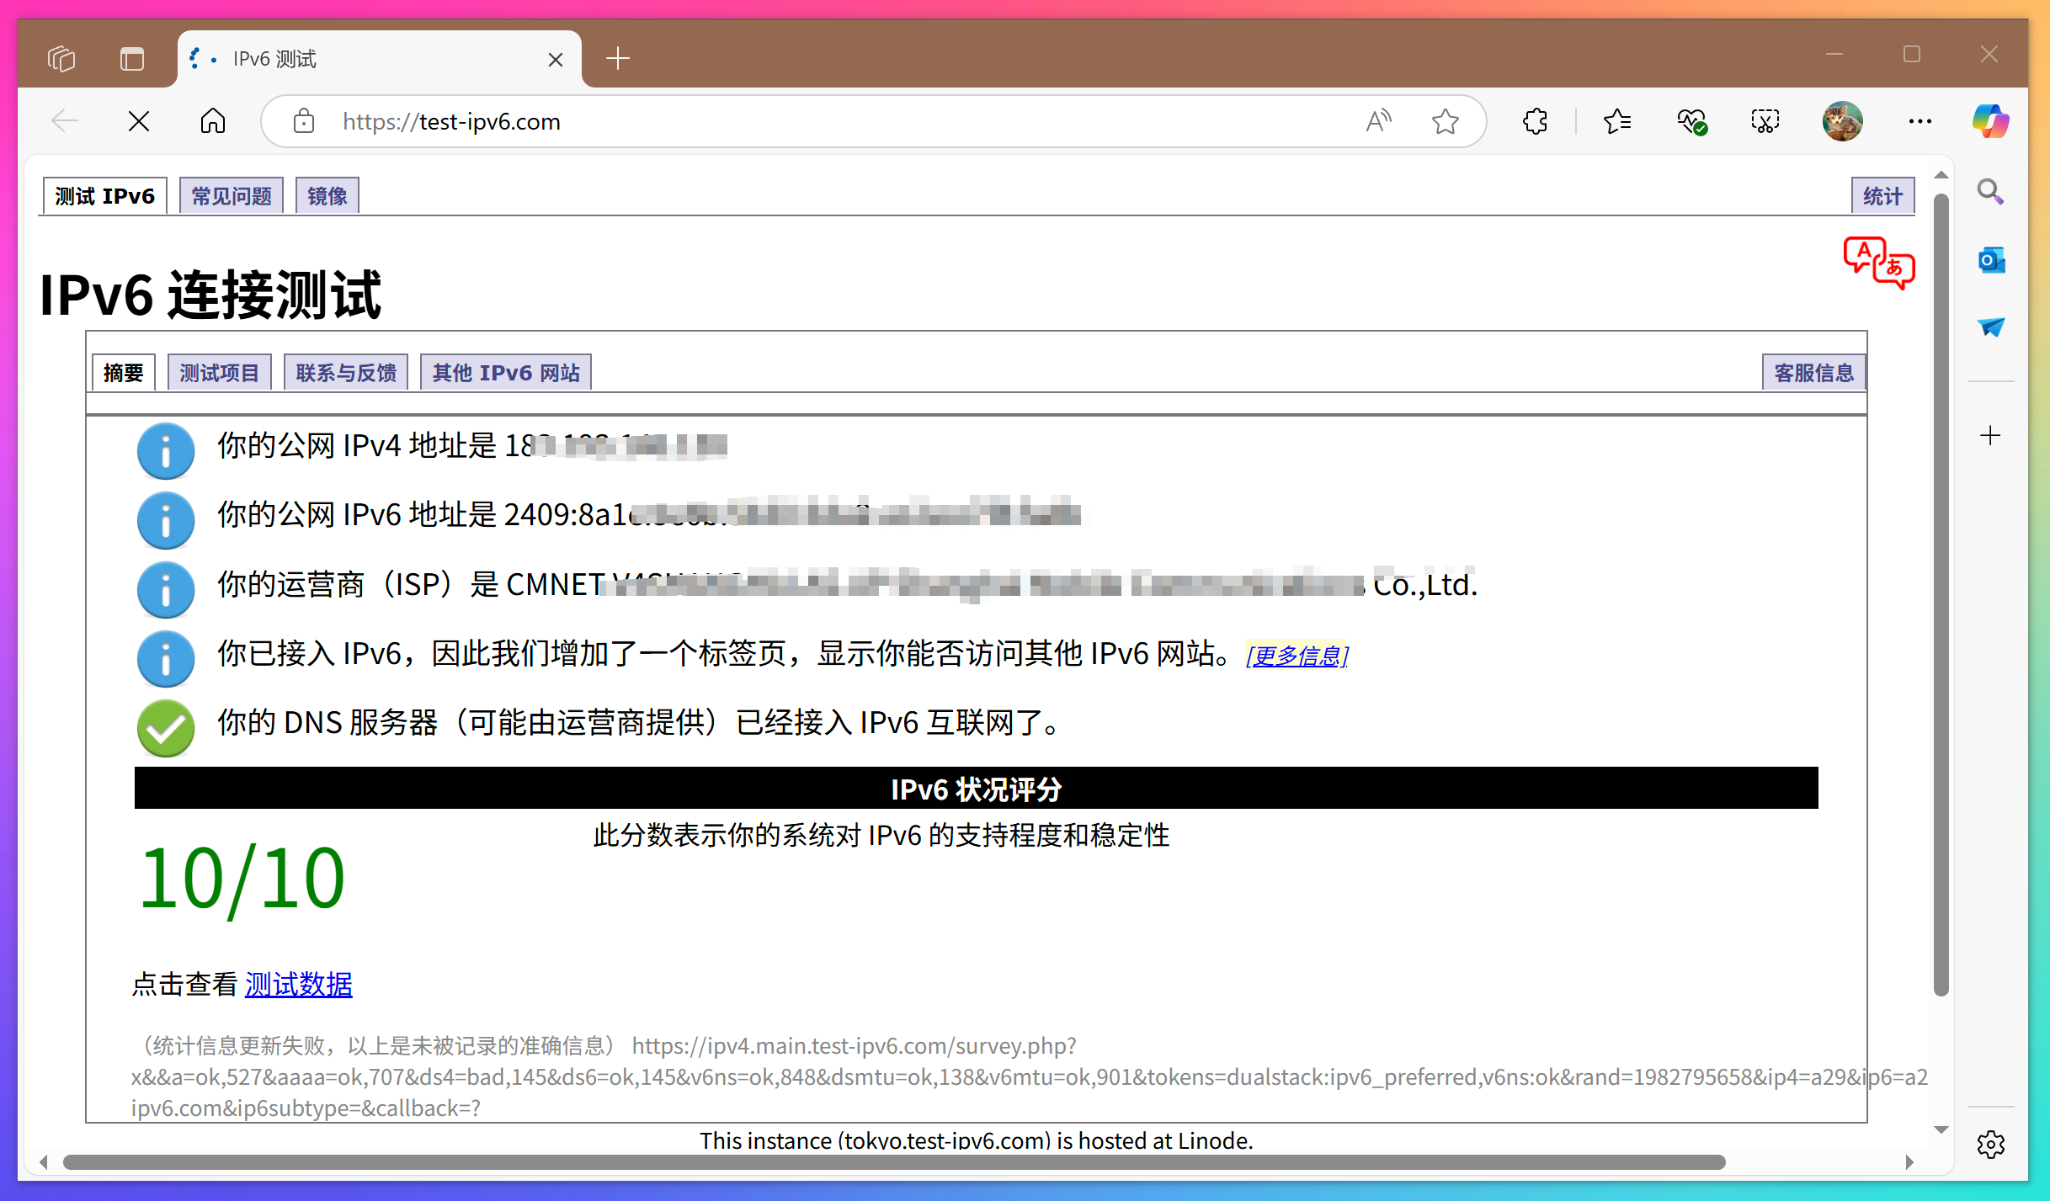This screenshot has width=2050, height=1201.
Task: Click the 统计 button
Action: coord(1882,194)
